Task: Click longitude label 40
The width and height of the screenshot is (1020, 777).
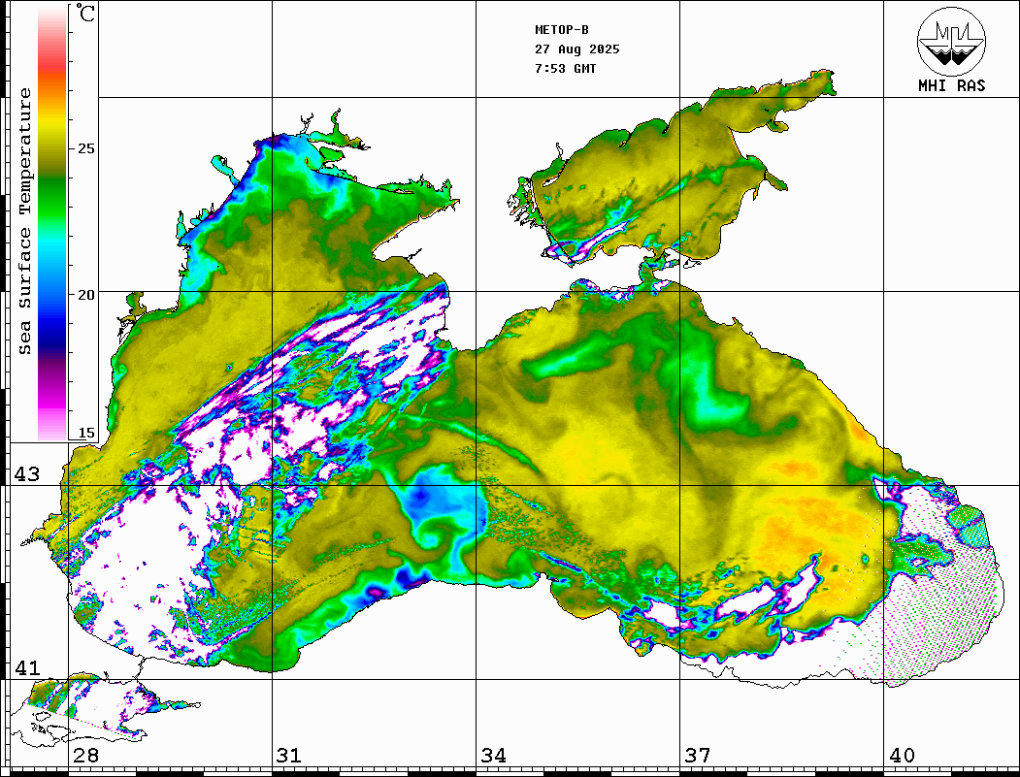Action: click(x=902, y=756)
